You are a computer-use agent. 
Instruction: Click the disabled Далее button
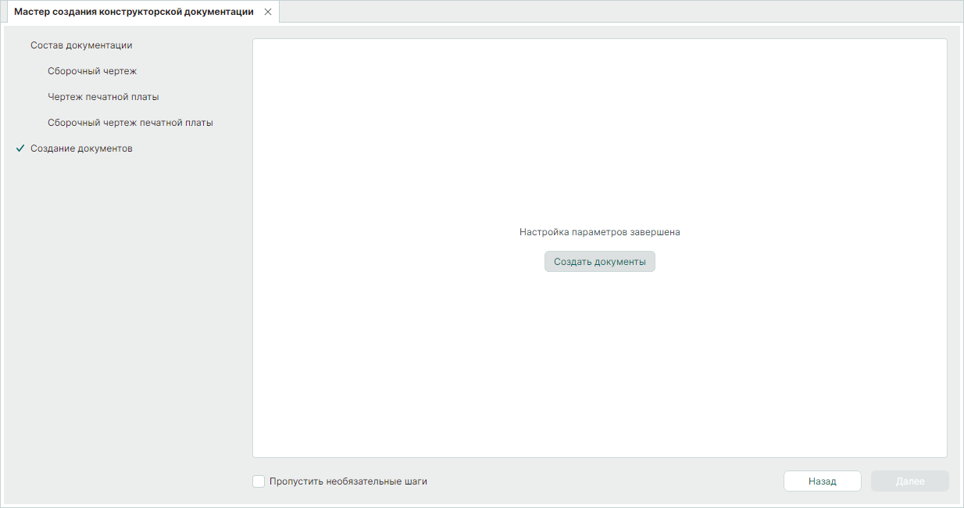910,481
